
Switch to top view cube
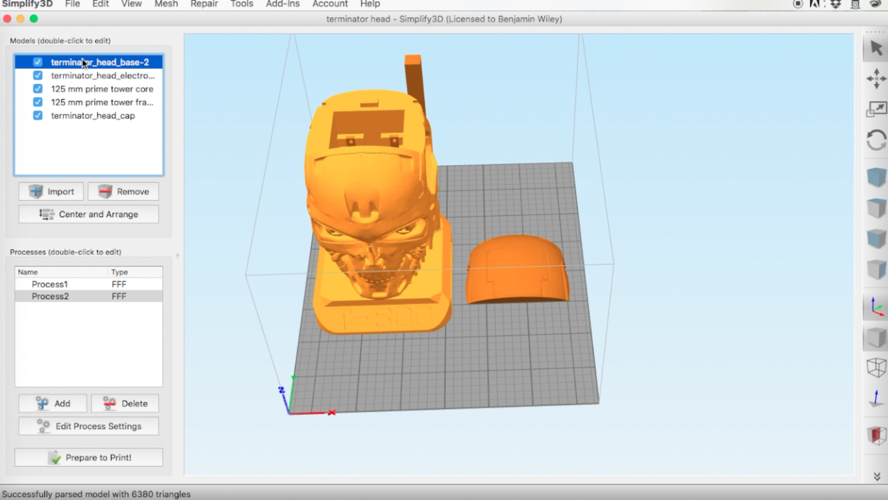click(x=876, y=208)
